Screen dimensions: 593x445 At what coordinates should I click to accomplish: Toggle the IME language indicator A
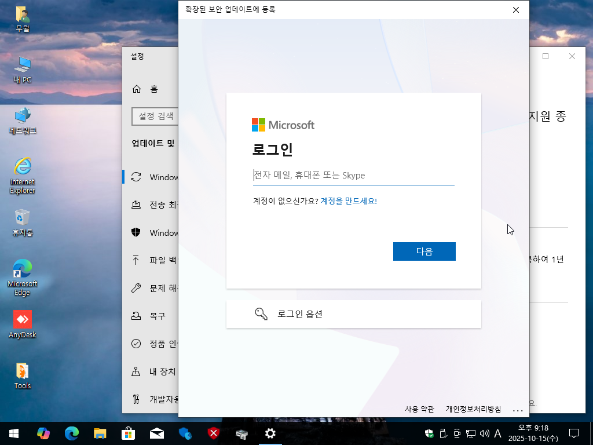point(497,433)
